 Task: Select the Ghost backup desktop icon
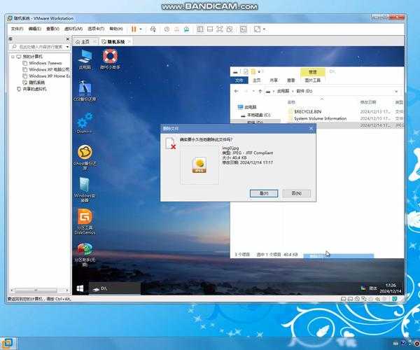point(85,153)
